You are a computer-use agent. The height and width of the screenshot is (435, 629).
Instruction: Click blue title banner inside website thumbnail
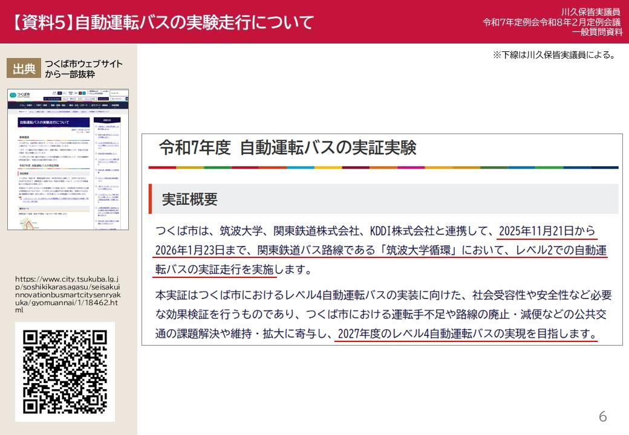[53, 122]
